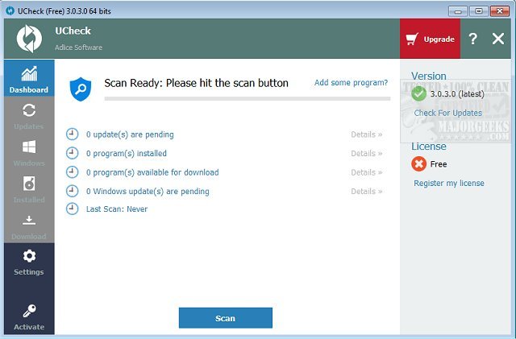
Task: Open the Dashboard sidebar tab
Action: pos(28,79)
